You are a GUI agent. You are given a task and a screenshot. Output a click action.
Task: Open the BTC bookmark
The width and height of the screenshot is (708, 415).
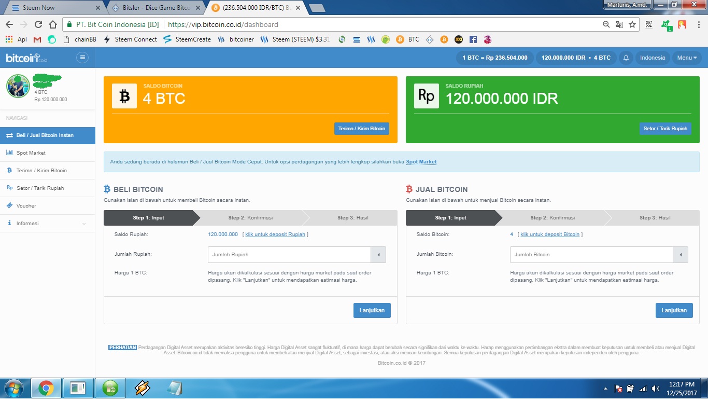coord(408,39)
